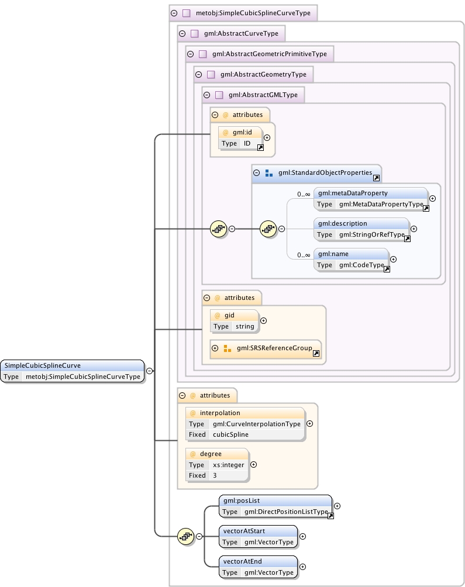Click the xs:integer type of degree

pyautogui.click(x=228, y=465)
